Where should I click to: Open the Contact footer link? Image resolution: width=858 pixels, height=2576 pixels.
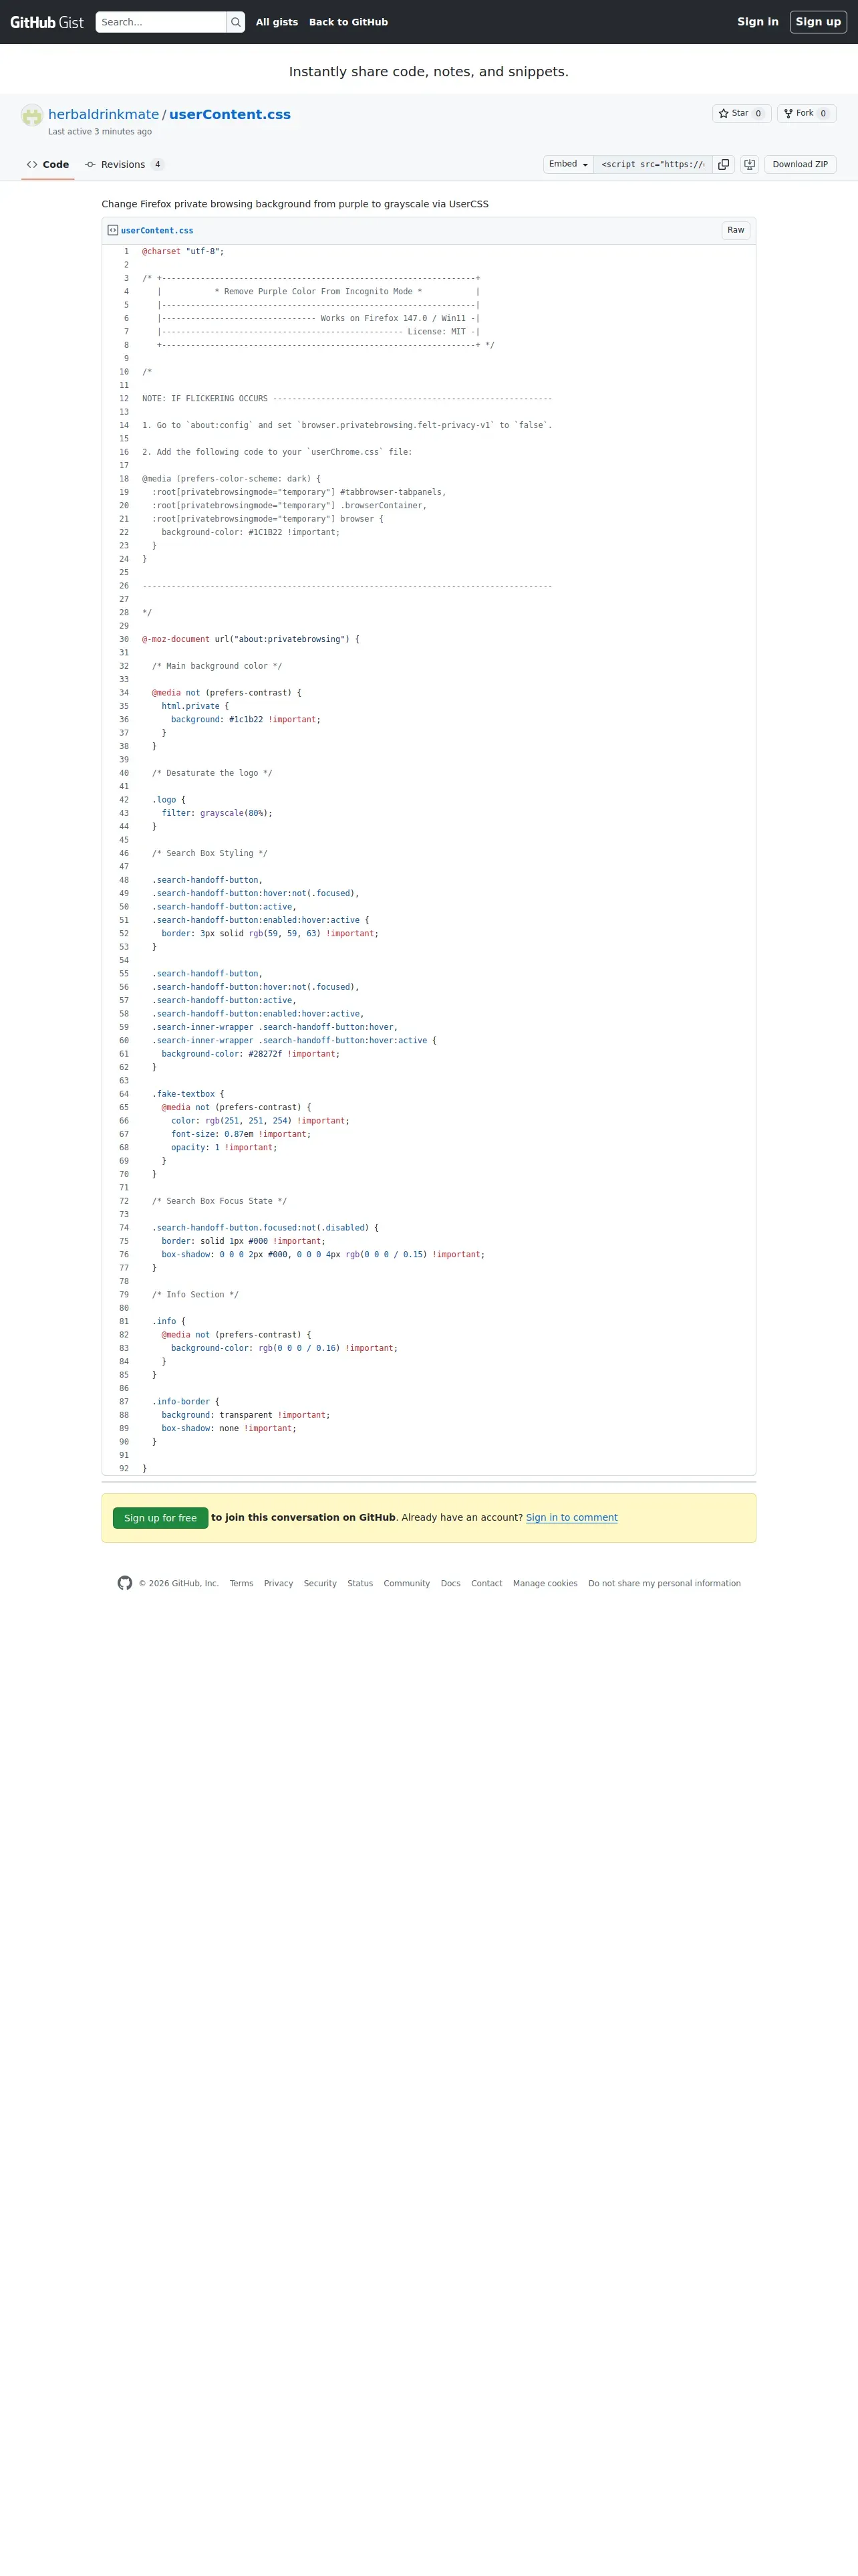pyautogui.click(x=486, y=1584)
